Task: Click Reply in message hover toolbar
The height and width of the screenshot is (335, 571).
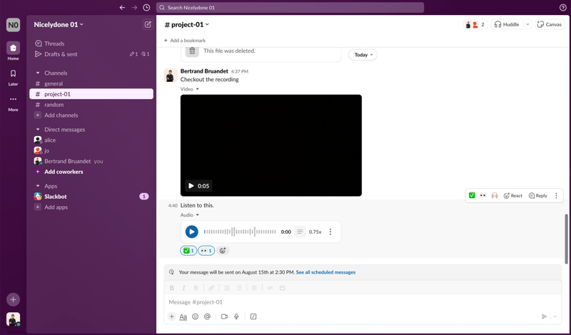Action: click(x=538, y=196)
